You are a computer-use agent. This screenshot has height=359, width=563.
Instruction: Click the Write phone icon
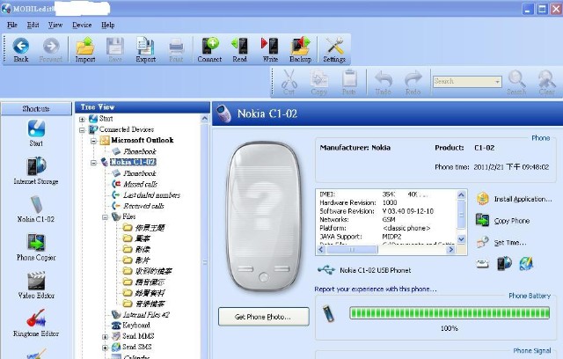pyautogui.click(x=269, y=48)
